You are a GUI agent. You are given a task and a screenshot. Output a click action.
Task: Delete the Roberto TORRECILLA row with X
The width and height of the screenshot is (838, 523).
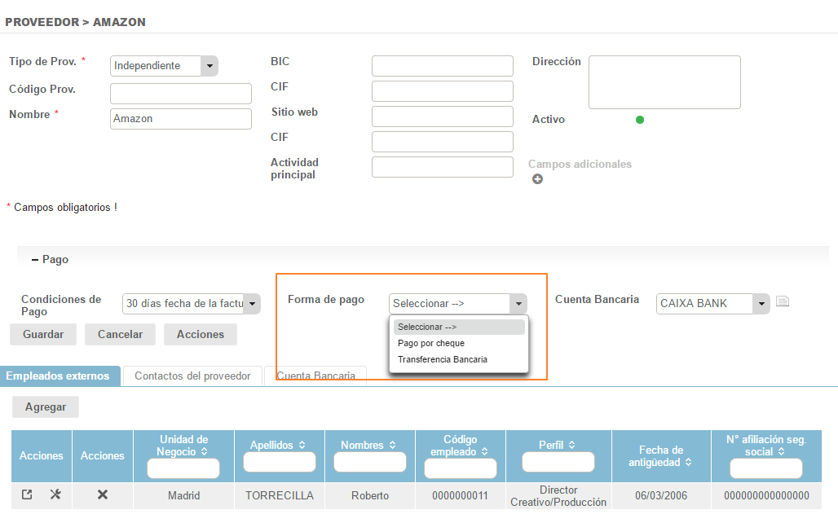103,494
